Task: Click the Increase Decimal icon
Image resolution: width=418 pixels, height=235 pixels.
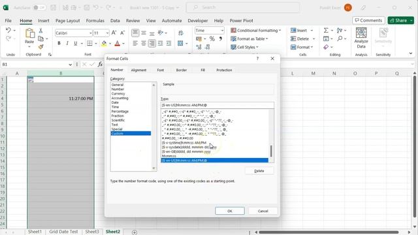Action: 199,47
